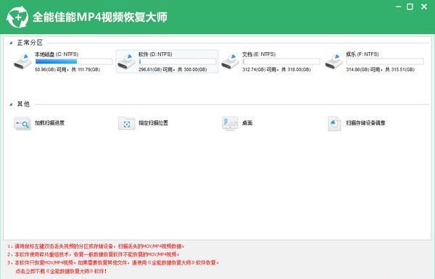Click 娱乐 (F: NTFS) label text
Screen dimensions: 435x279
362,54
